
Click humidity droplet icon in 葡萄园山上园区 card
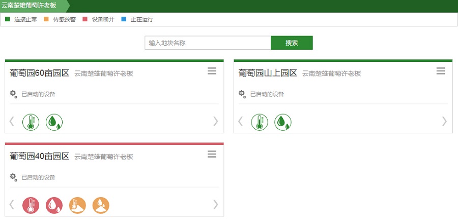pos(283,122)
